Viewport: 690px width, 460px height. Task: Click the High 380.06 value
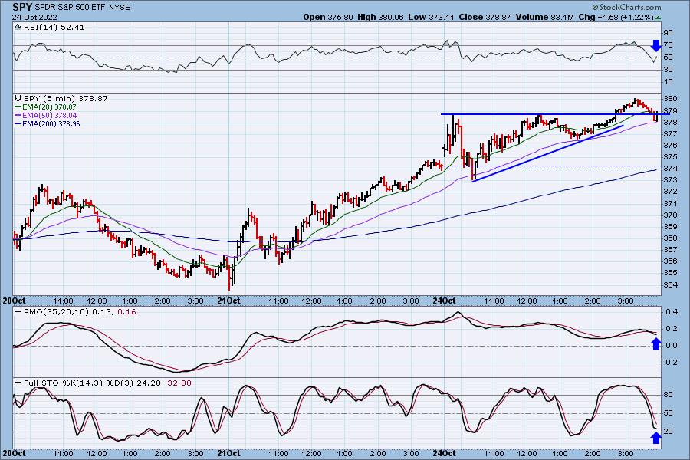pyautogui.click(x=380, y=17)
